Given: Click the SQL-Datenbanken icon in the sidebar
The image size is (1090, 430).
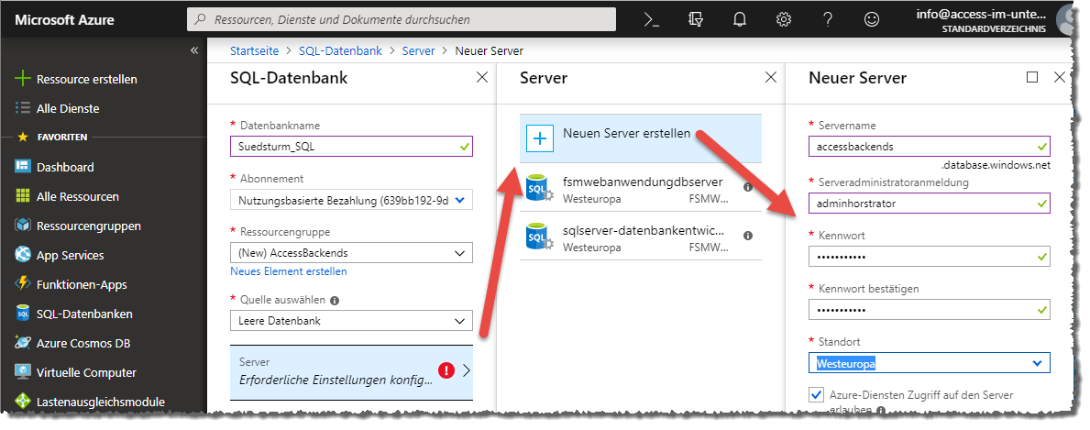Looking at the screenshot, I should pos(23,314).
